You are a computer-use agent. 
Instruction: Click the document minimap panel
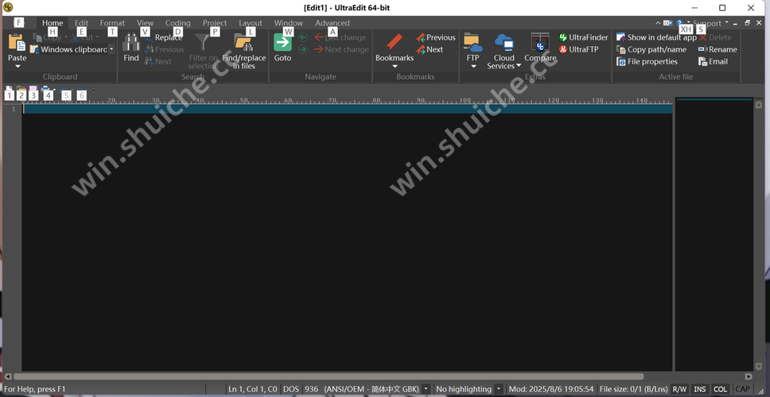point(714,233)
